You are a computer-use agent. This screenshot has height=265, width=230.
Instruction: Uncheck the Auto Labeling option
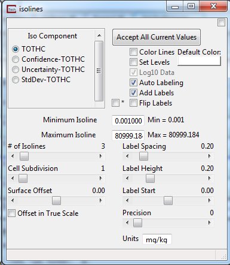133,83
